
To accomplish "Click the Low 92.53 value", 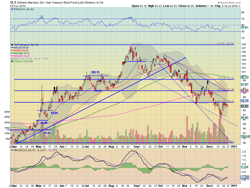I will click(x=170, y=6).
